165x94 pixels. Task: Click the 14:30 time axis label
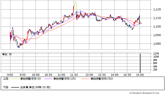pyautogui.click(x=127, y=75)
